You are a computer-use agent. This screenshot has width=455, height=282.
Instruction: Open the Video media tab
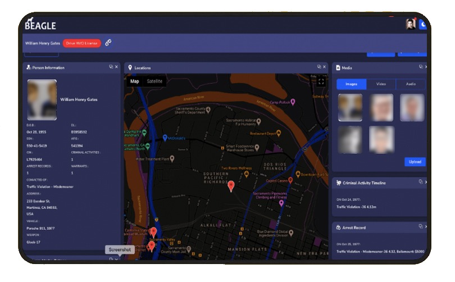point(381,84)
